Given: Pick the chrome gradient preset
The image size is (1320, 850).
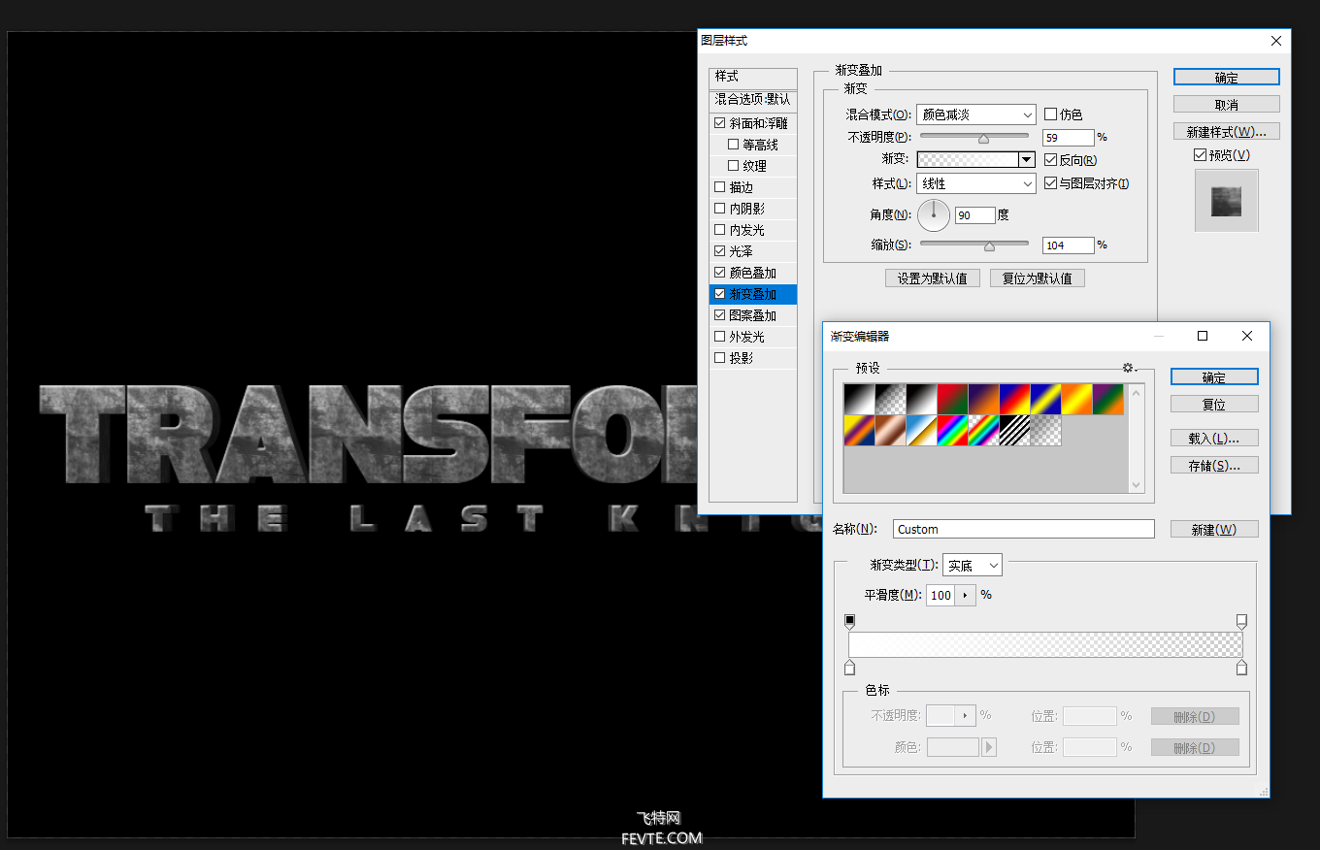Looking at the screenshot, I should (921, 431).
